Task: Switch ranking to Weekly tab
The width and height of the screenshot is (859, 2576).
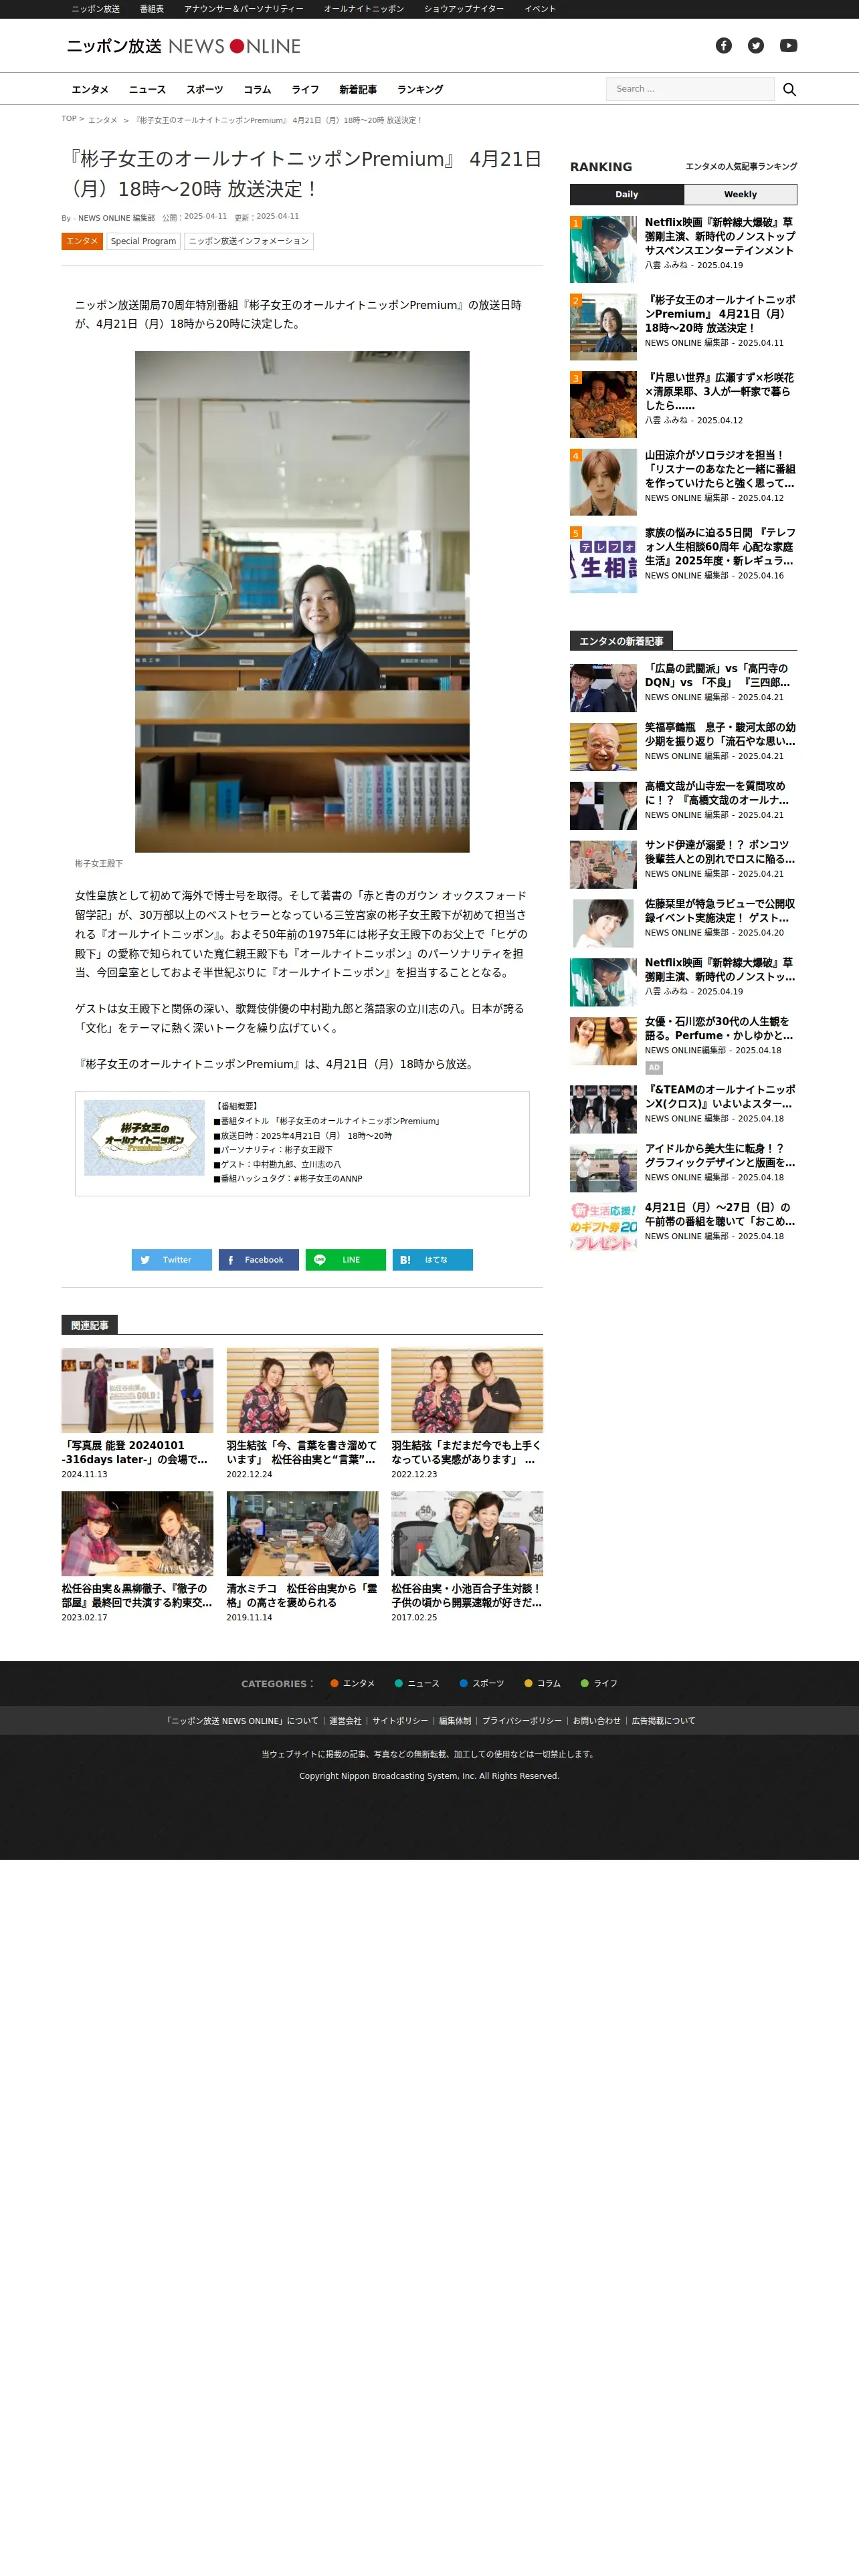Action: click(740, 194)
